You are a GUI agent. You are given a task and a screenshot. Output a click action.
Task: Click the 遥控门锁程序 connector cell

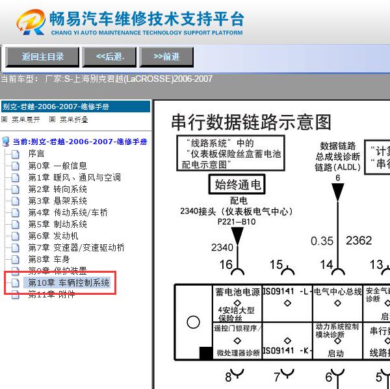click(x=237, y=342)
